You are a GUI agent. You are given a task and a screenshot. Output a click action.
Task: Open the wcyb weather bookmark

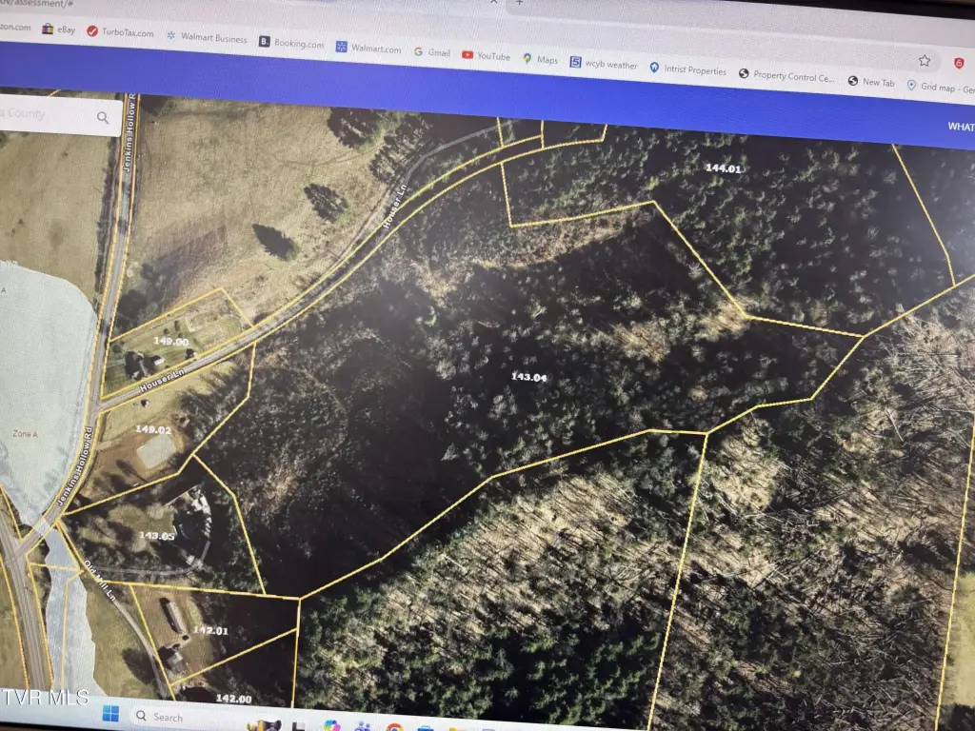604,64
